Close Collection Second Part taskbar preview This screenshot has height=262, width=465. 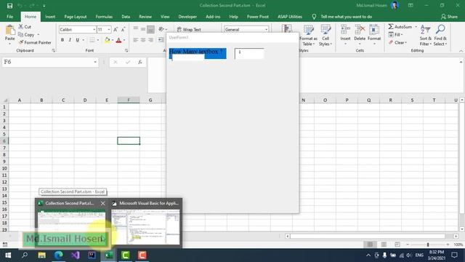click(x=102, y=203)
